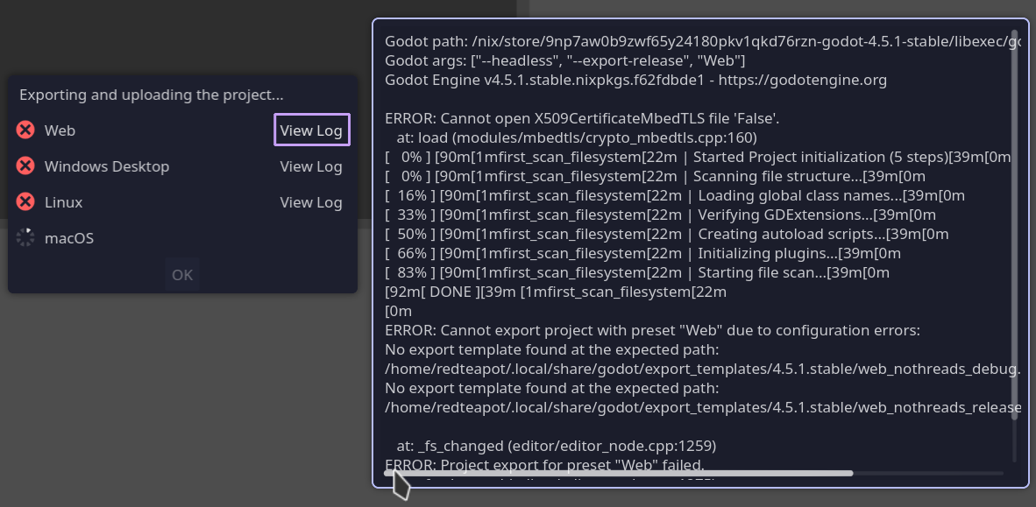
Task: Click the red failure icon beside Web
Action: pos(25,130)
